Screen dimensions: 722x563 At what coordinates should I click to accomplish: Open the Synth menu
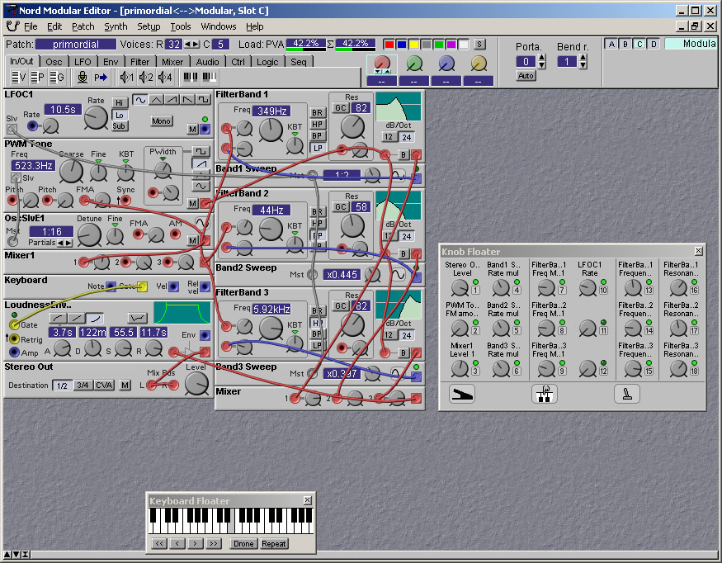[x=116, y=26]
